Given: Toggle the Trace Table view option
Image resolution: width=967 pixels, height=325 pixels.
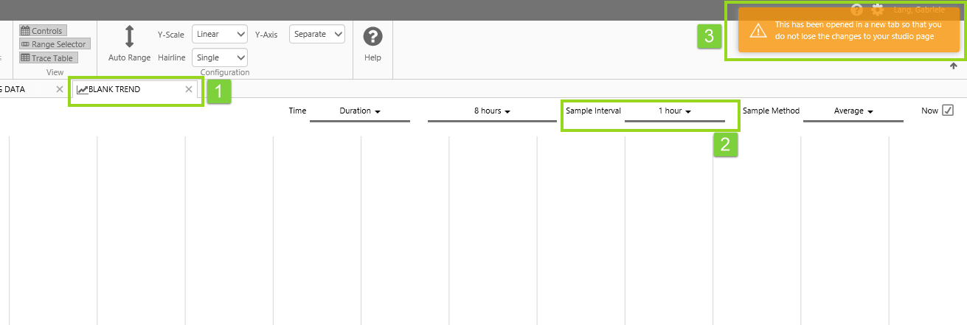Looking at the screenshot, I should (49, 57).
